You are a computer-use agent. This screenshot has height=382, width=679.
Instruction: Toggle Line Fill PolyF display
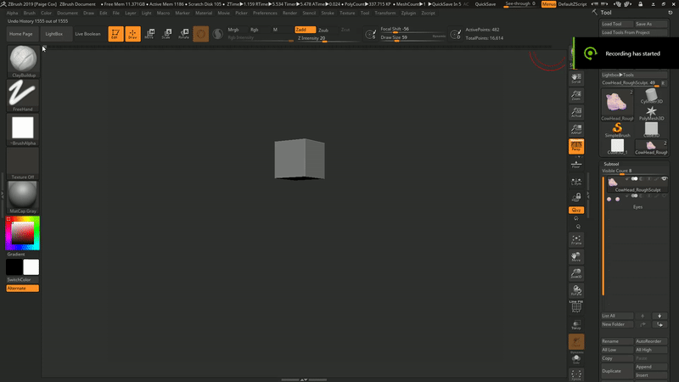tap(576, 306)
